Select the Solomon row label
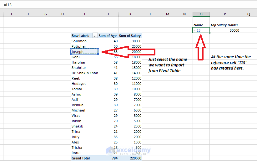257x161 pixels. point(84,41)
